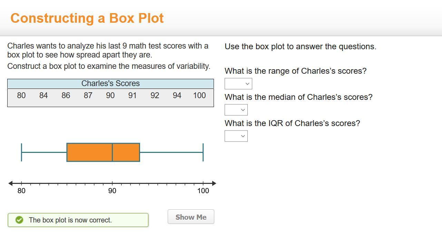This screenshot has height=250, width=442.
Task: Click the median line in box plot
Action: click(x=112, y=152)
